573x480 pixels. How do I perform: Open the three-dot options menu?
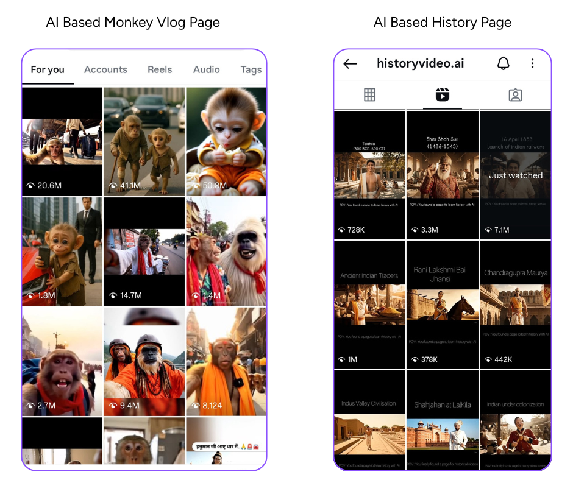coord(532,63)
